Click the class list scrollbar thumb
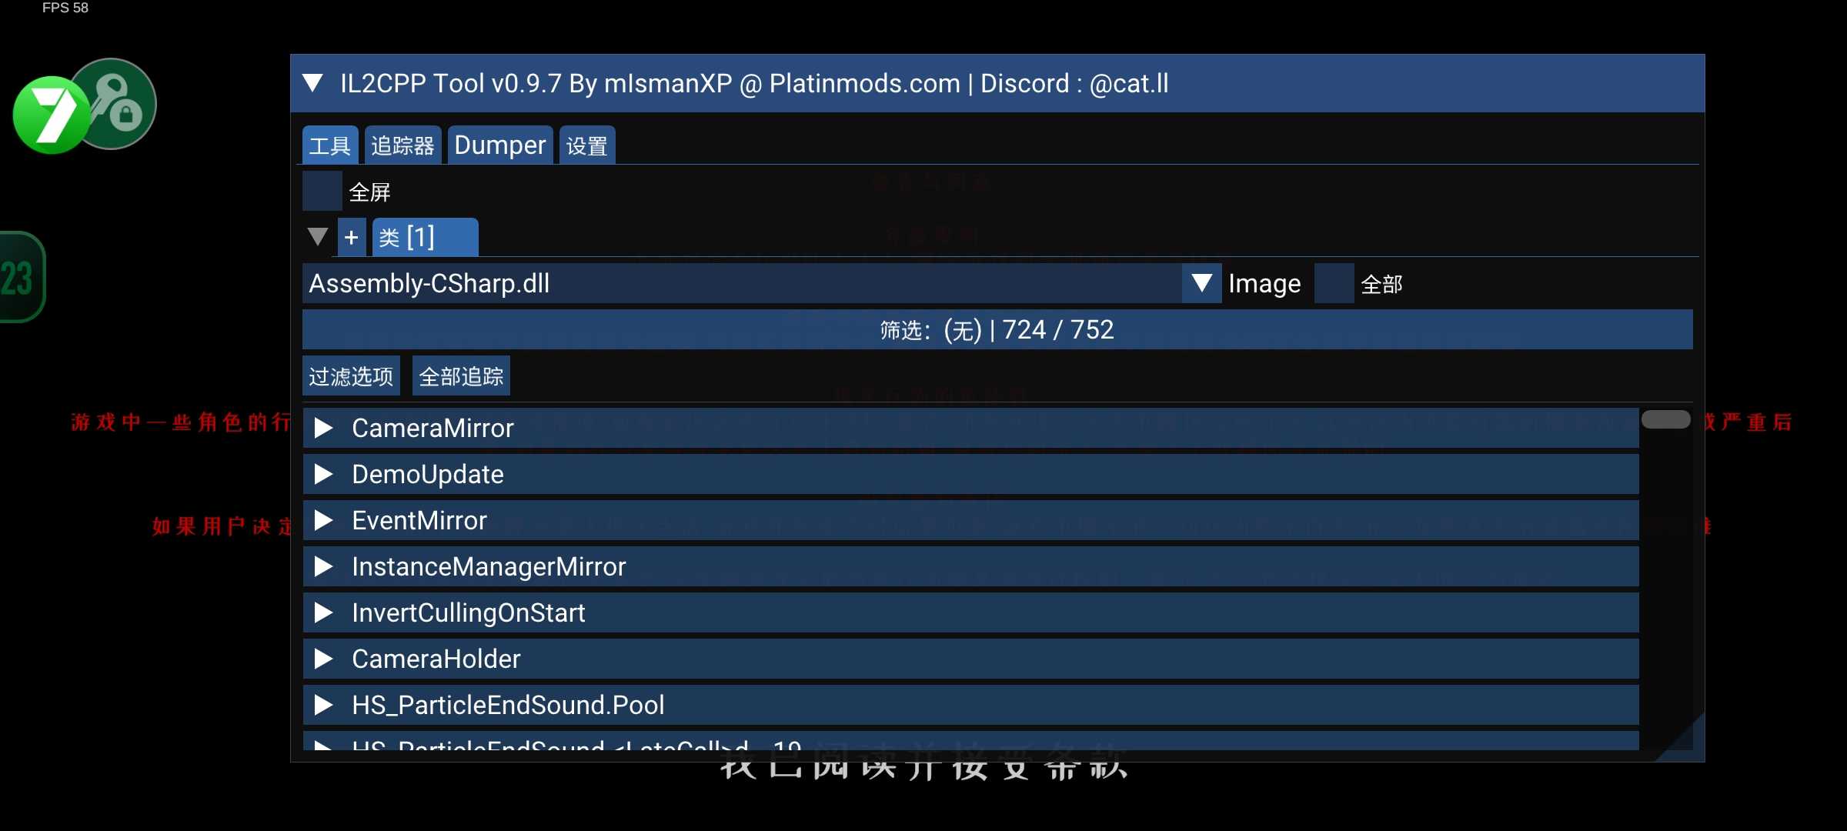1847x831 pixels. [1665, 419]
